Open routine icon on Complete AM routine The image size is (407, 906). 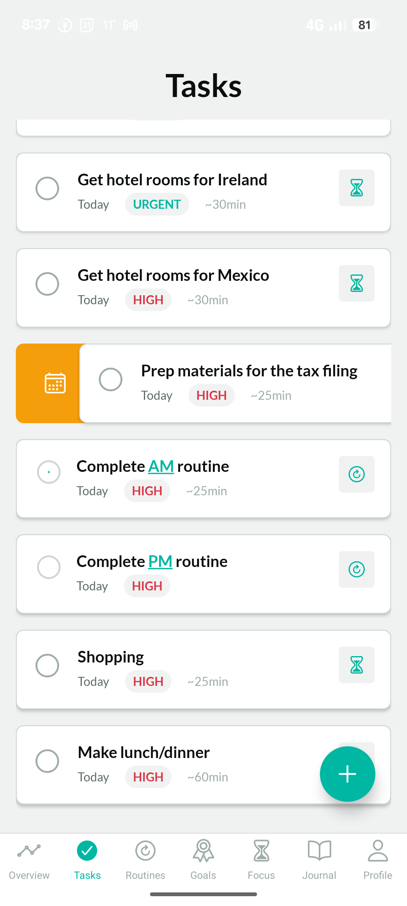click(x=357, y=475)
